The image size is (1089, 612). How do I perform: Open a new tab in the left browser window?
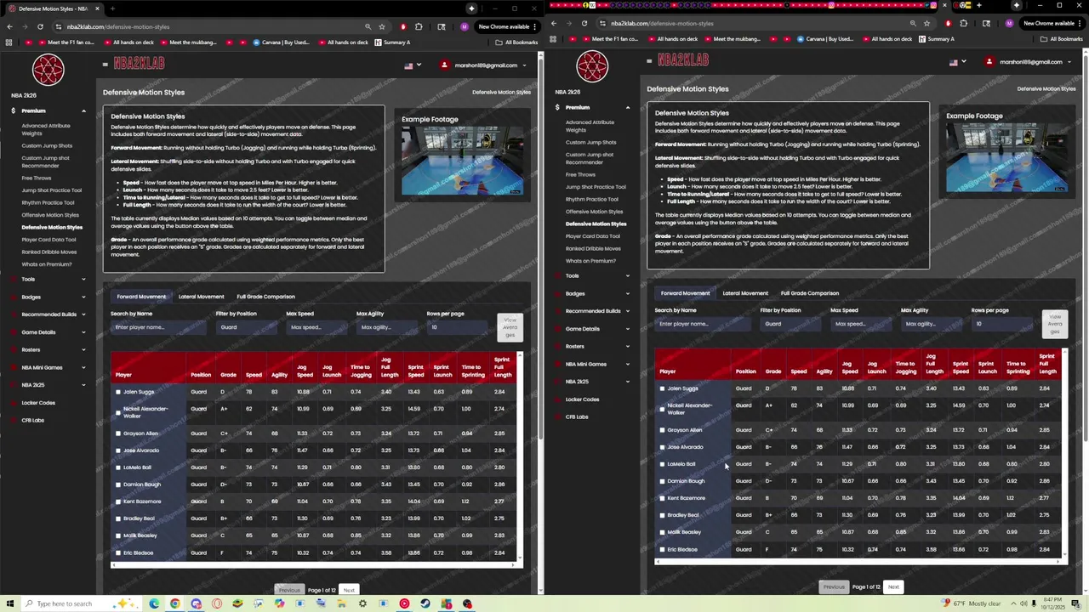pos(112,8)
